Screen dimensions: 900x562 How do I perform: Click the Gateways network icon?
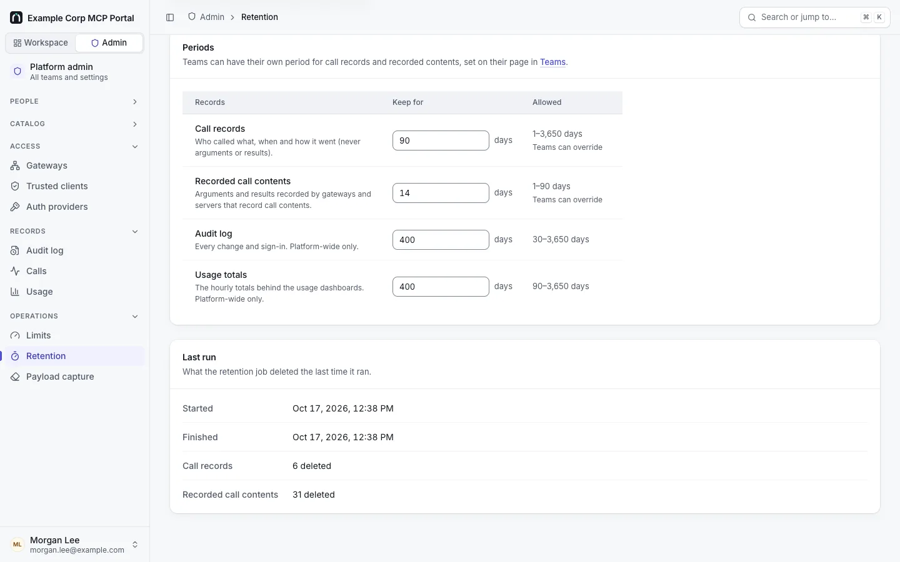15,165
